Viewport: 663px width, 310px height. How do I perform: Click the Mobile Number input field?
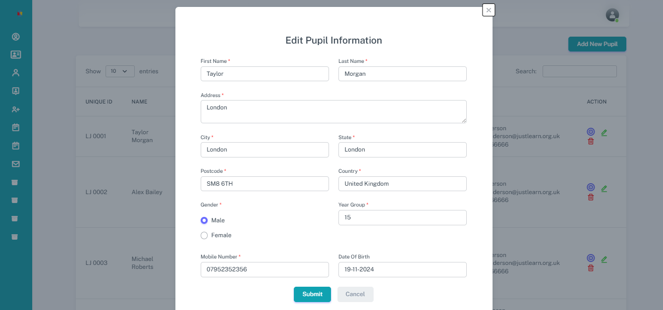[264, 269]
